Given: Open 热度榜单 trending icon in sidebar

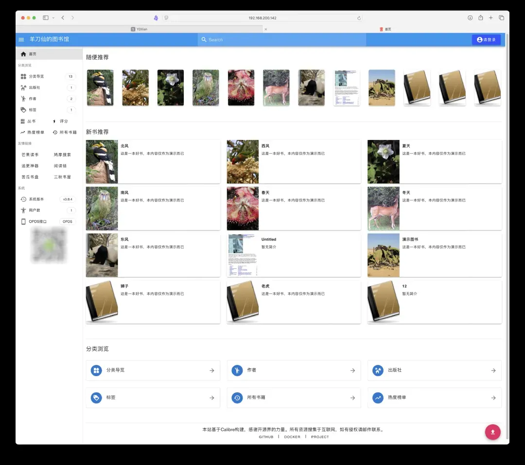Looking at the screenshot, I should coord(23,132).
